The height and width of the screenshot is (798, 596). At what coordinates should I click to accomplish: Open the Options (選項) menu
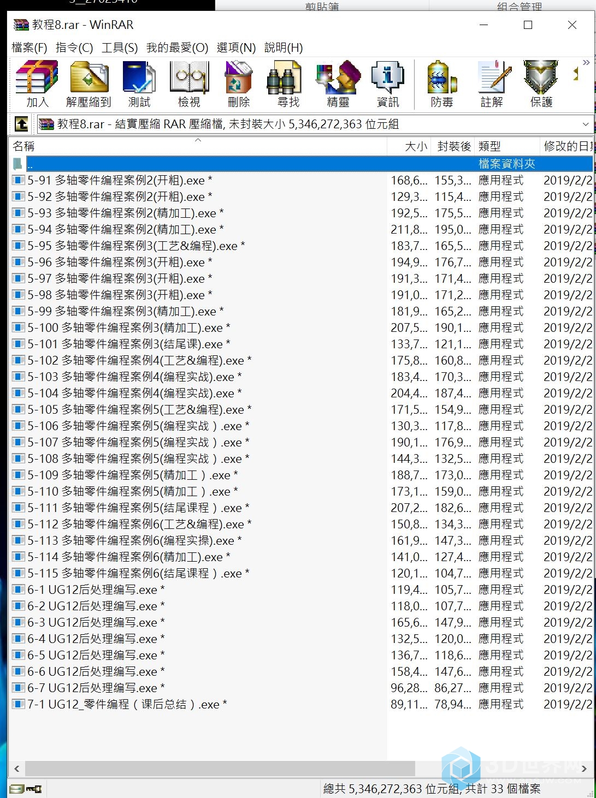[x=236, y=47]
